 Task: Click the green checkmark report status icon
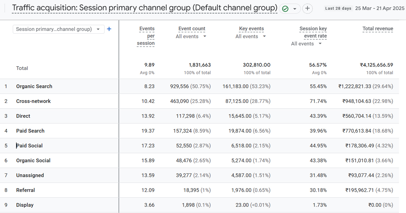[285, 9]
